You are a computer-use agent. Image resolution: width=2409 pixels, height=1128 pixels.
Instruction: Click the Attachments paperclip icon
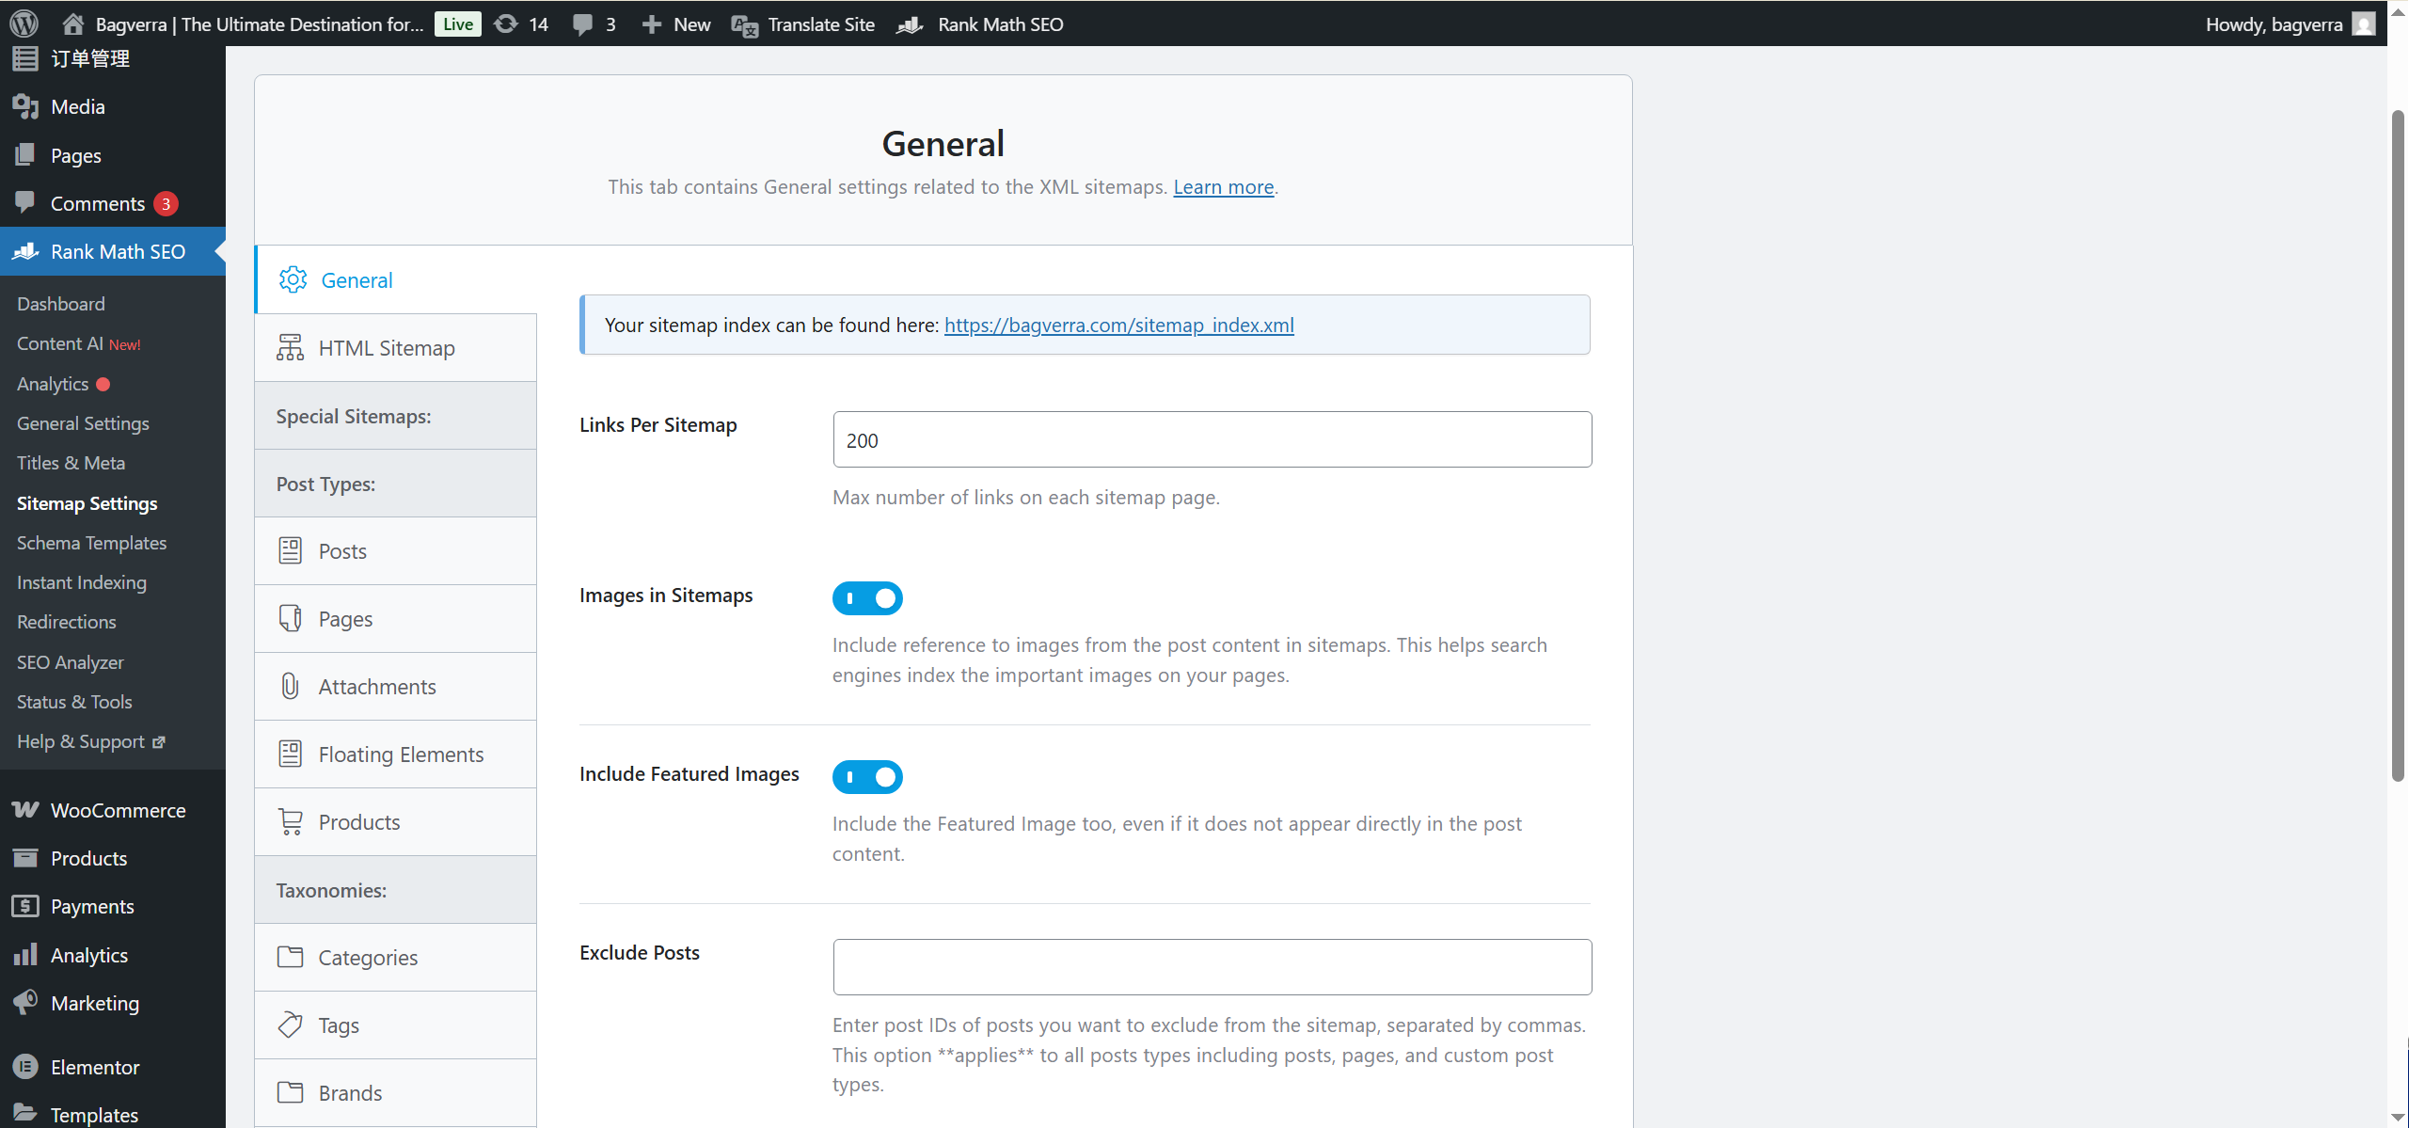click(290, 686)
